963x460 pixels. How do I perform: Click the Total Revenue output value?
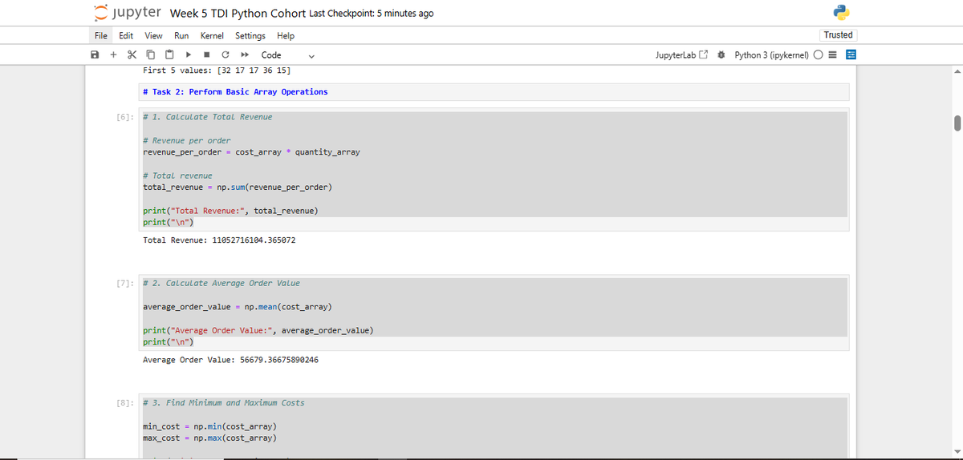click(254, 240)
